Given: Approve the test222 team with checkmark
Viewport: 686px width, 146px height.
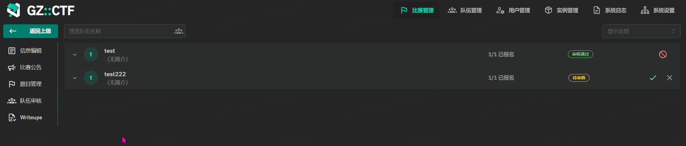Looking at the screenshot, I should [653, 78].
